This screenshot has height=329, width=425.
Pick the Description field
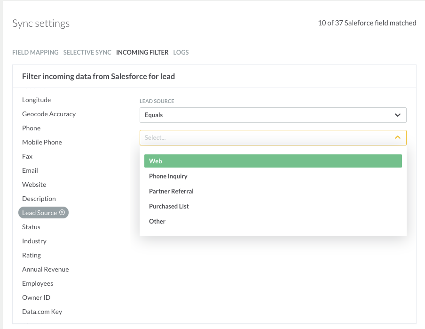coord(39,199)
